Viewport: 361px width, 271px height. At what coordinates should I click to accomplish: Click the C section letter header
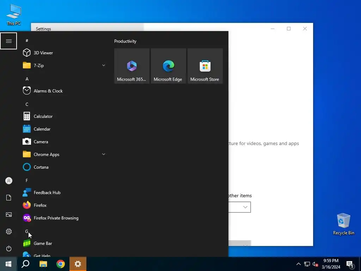[27, 104]
